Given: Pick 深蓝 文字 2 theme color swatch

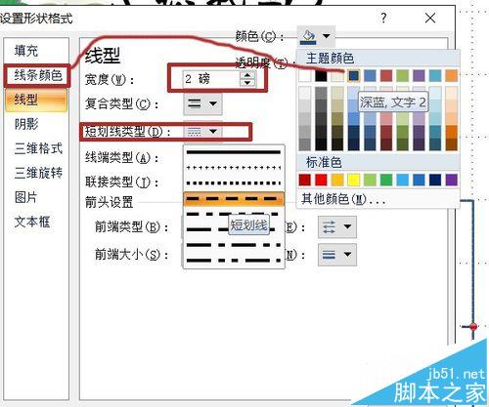Looking at the screenshot, I should (354, 76).
